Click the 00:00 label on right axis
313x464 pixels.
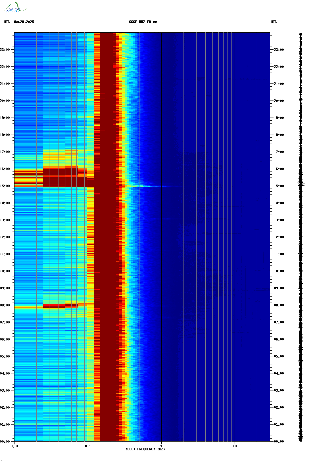279,442
